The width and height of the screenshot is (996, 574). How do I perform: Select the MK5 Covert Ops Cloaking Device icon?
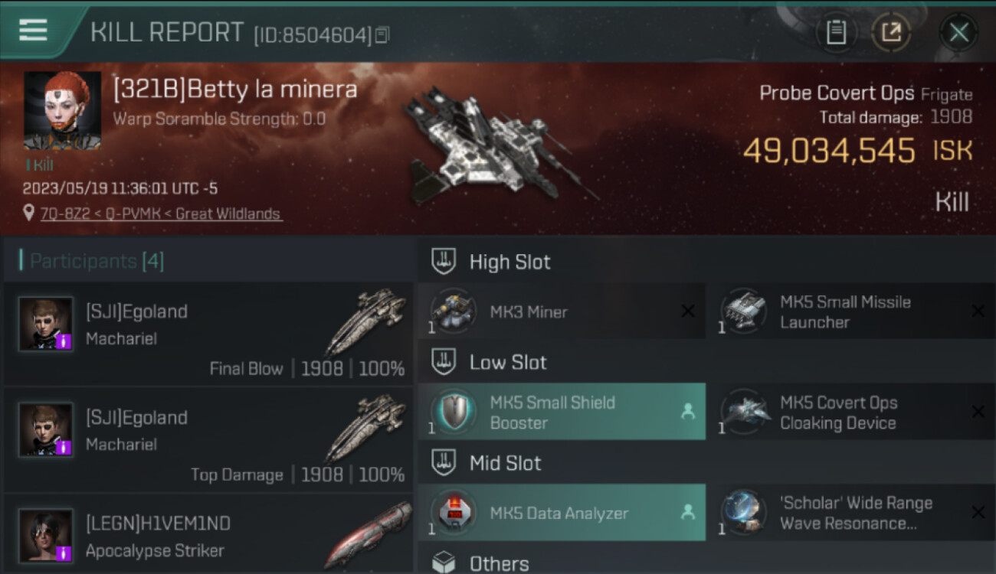743,413
